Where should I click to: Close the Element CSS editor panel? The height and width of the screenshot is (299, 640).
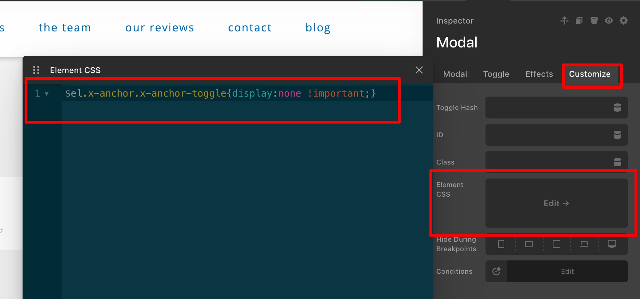(x=419, y=70)
